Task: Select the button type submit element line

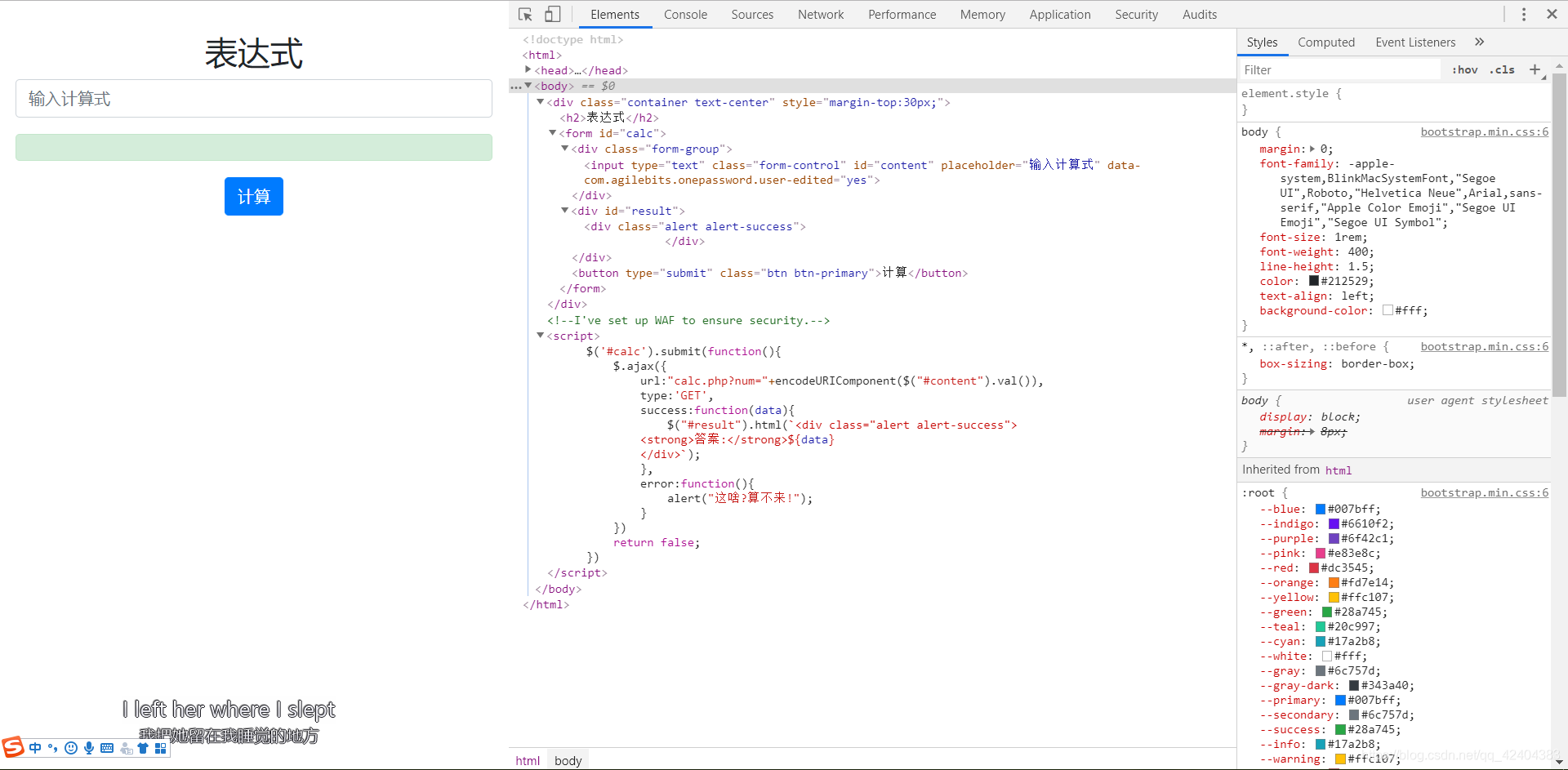Action: pyautogui.click(x=770, y=273)
